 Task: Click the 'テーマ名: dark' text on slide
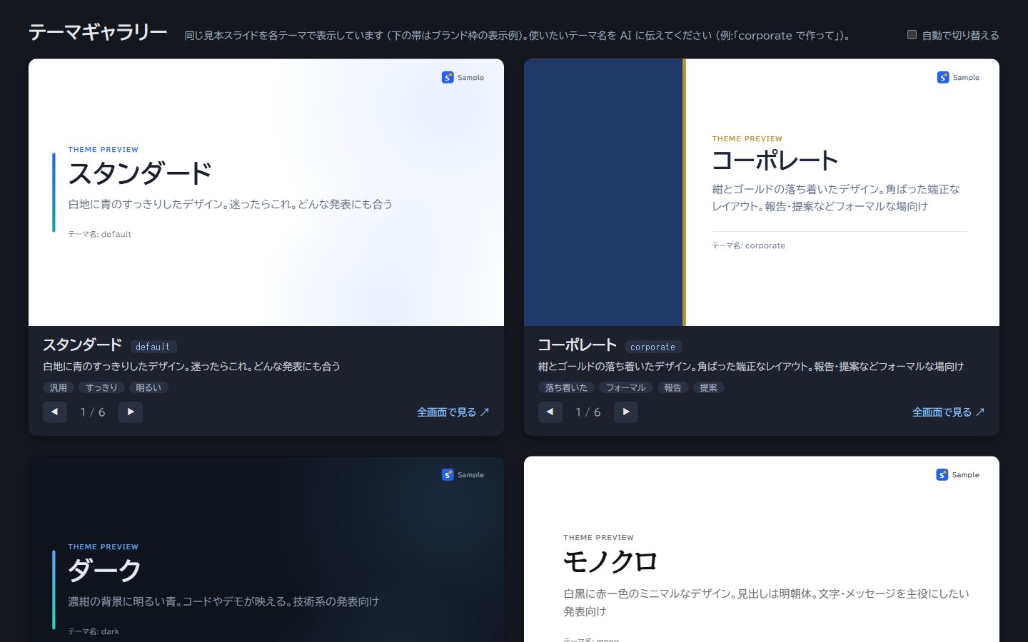(94, 631)
